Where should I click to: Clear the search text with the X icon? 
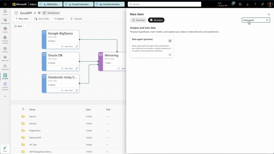[267, 20]
